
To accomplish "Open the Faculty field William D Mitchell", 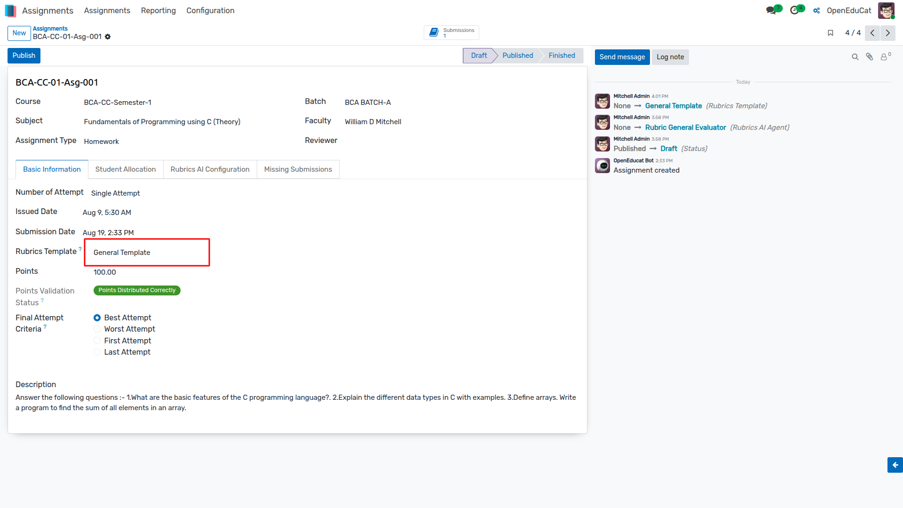I will click(x=373, y=122).
